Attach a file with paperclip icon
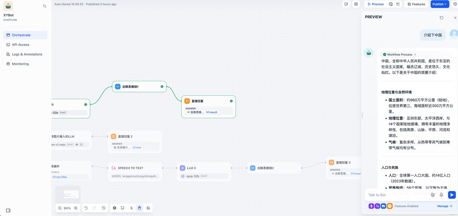458x216 pixels. pyautogui.click(x=433, y=195)
